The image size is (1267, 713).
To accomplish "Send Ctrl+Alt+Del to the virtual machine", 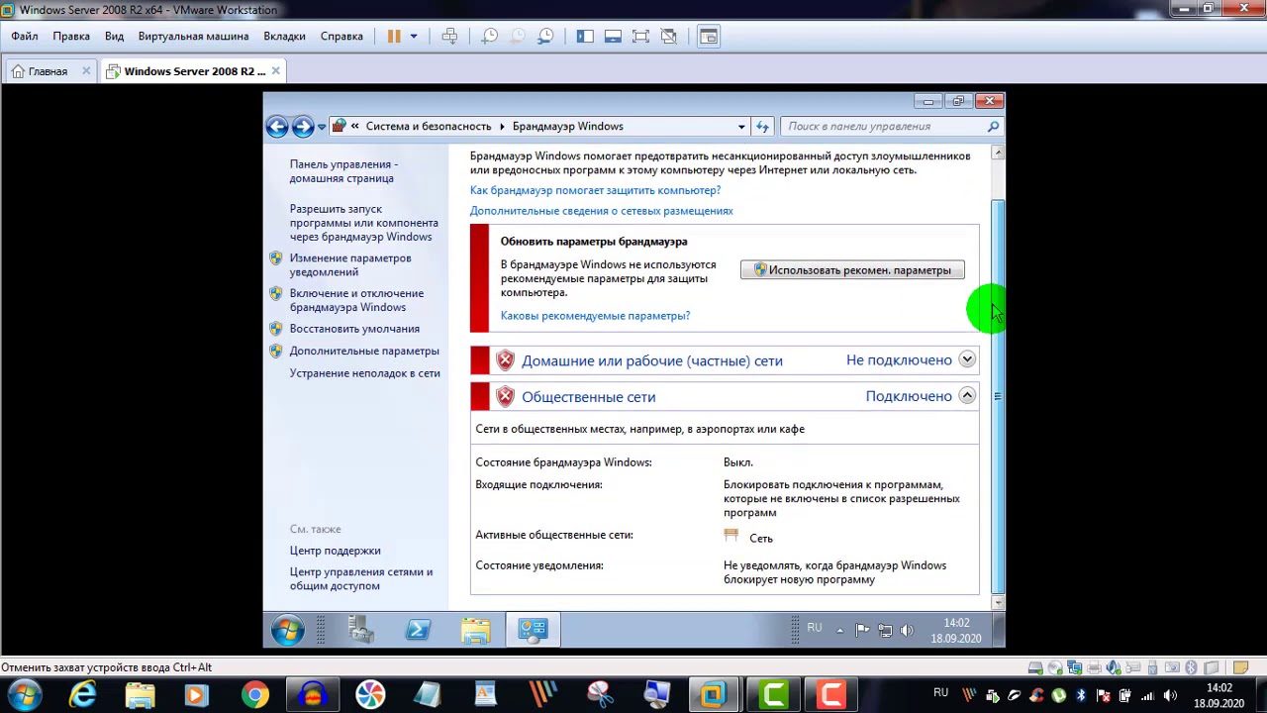I will (x=449, y=36).
